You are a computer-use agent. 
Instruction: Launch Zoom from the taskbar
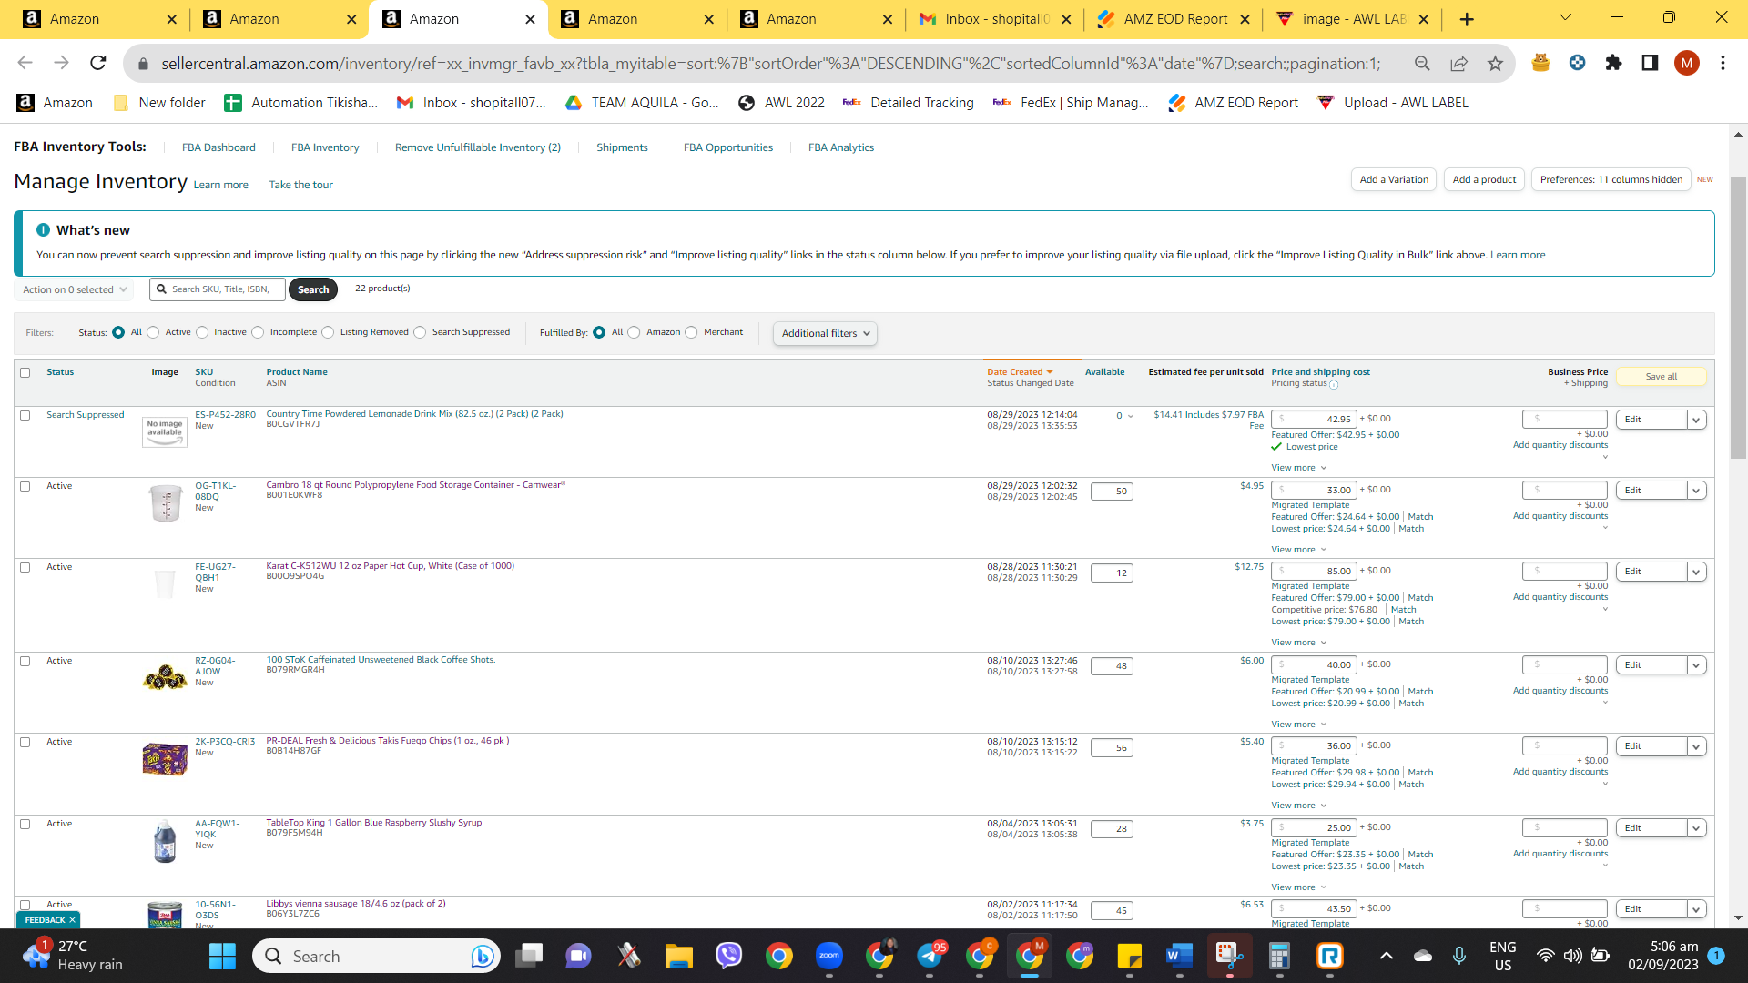click(828, 956)
